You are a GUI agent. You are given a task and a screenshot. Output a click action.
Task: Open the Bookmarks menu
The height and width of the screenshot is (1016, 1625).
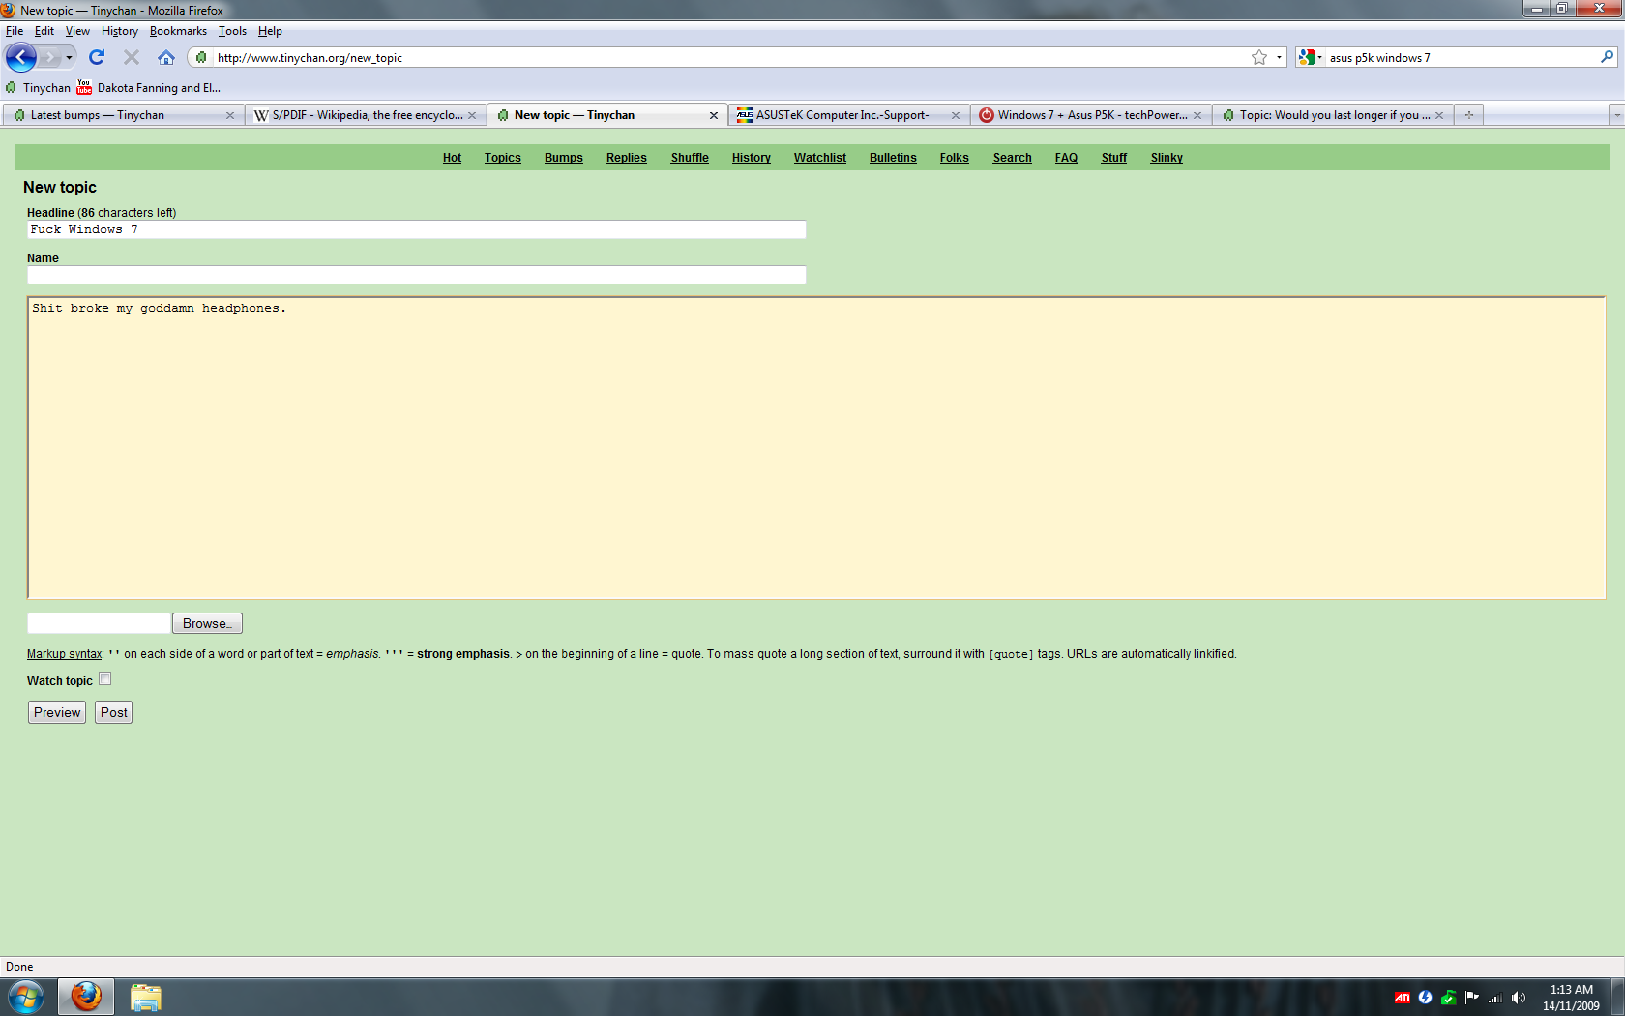(x=178, y=31)
